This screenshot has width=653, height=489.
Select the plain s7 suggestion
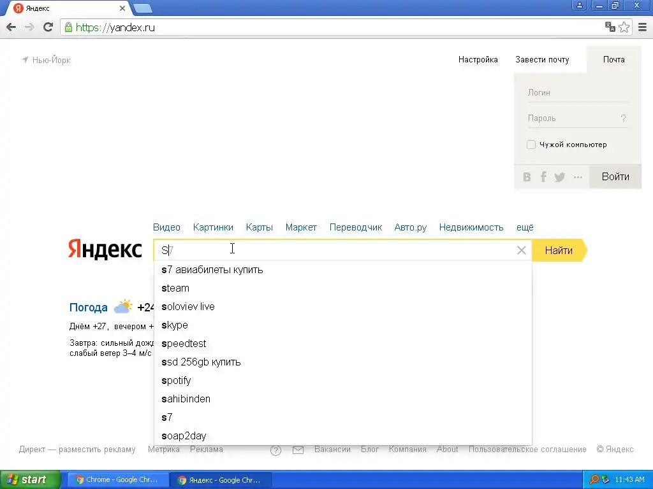pyautogui.click(x=342, y=418)
